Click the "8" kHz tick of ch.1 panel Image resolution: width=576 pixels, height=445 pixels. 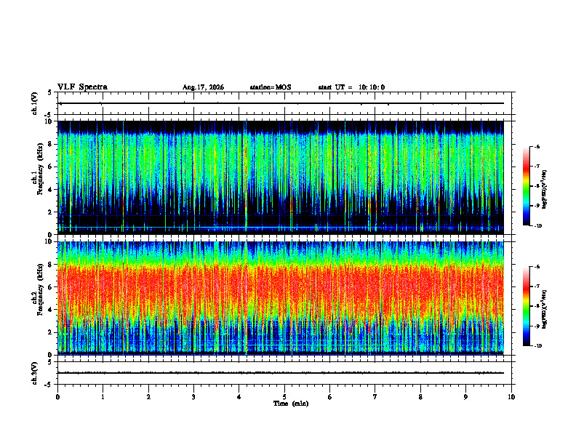(51, 144)
